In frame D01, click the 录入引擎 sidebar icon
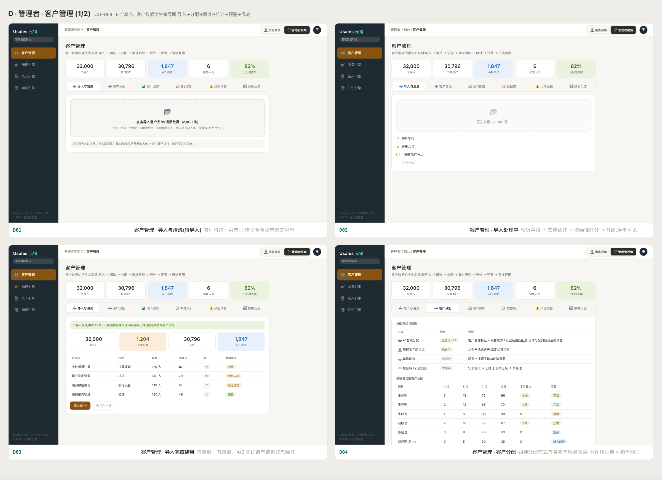This screenshot has width=662, height=480. point(16,77)
